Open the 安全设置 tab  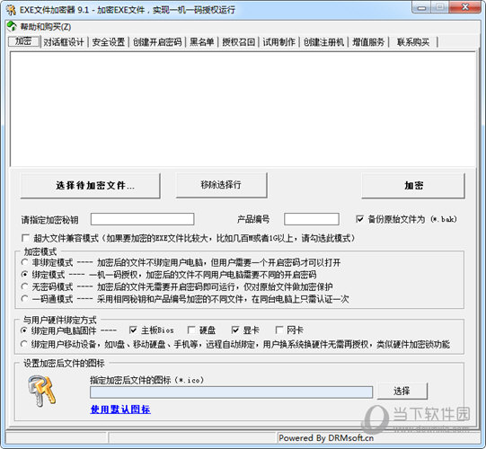coord(109,42)
